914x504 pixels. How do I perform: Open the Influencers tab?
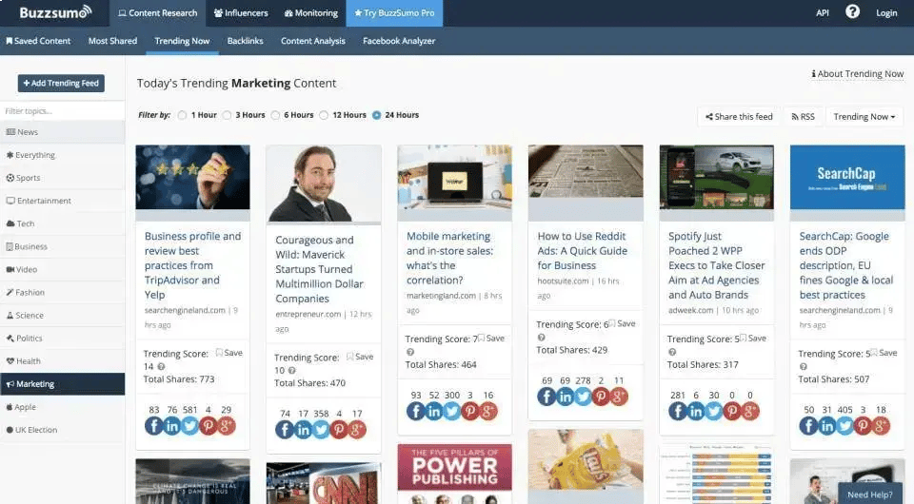point(241,12)
